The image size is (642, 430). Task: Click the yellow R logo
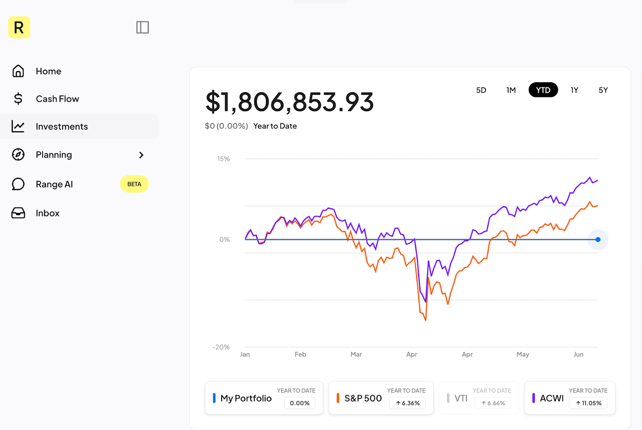point(19,27)
